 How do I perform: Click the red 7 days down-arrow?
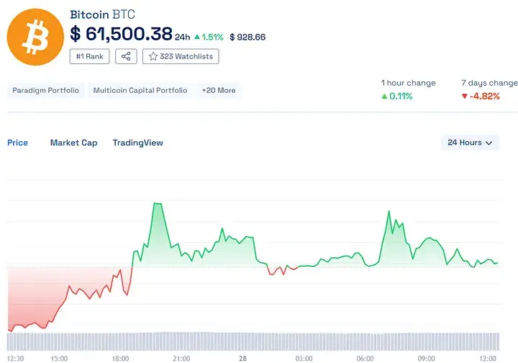click(x=465, y=96)
